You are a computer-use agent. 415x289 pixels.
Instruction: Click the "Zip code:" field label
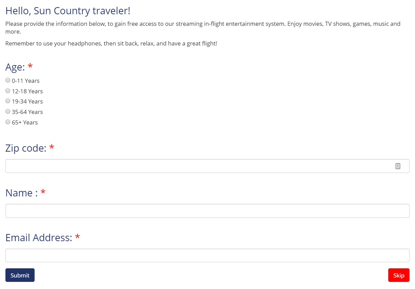click(26, 148)
